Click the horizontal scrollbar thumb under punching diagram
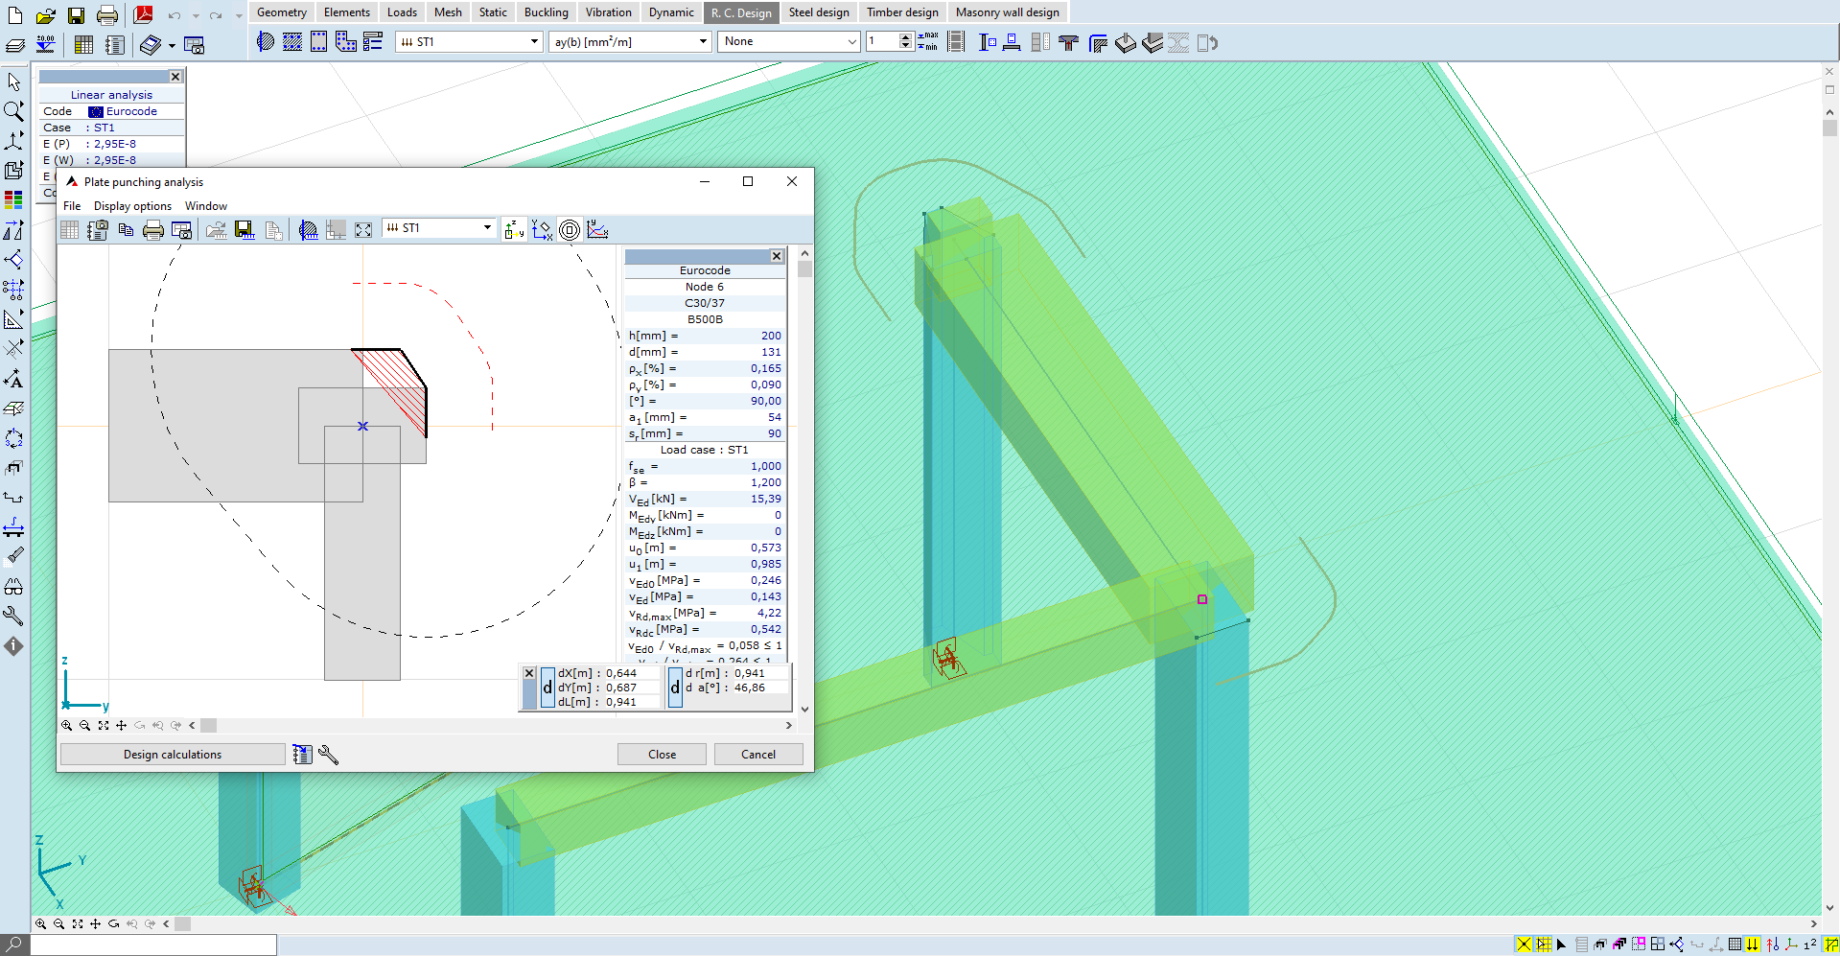 [x=208, y=726]
